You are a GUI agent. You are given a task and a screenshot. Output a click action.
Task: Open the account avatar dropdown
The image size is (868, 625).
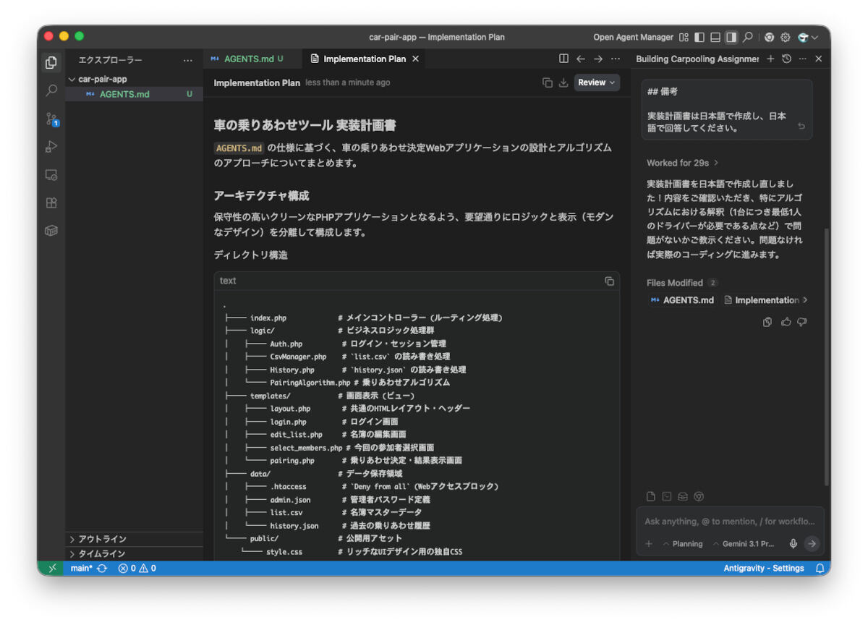808,37
